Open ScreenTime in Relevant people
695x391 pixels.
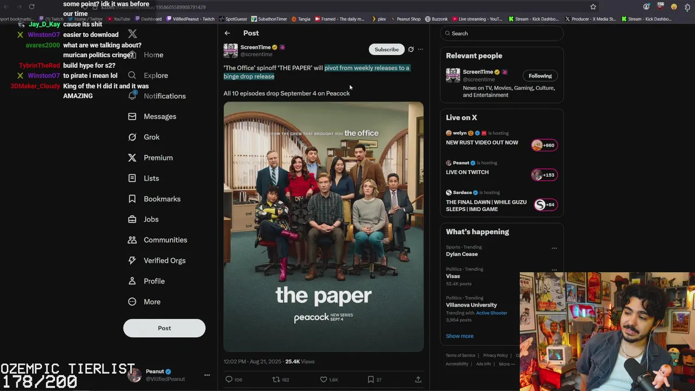click(478, 72)
